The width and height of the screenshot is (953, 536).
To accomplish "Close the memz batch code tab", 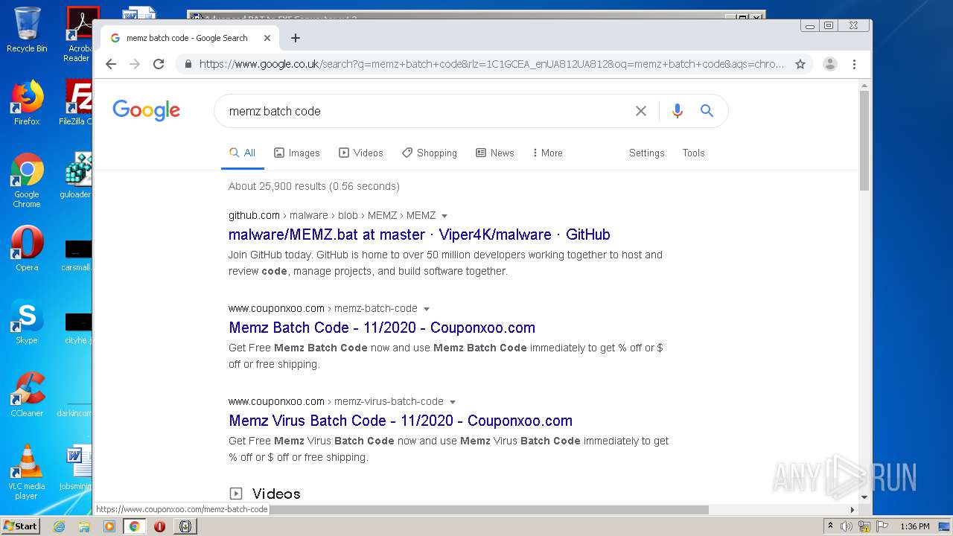I will [267, 38].
